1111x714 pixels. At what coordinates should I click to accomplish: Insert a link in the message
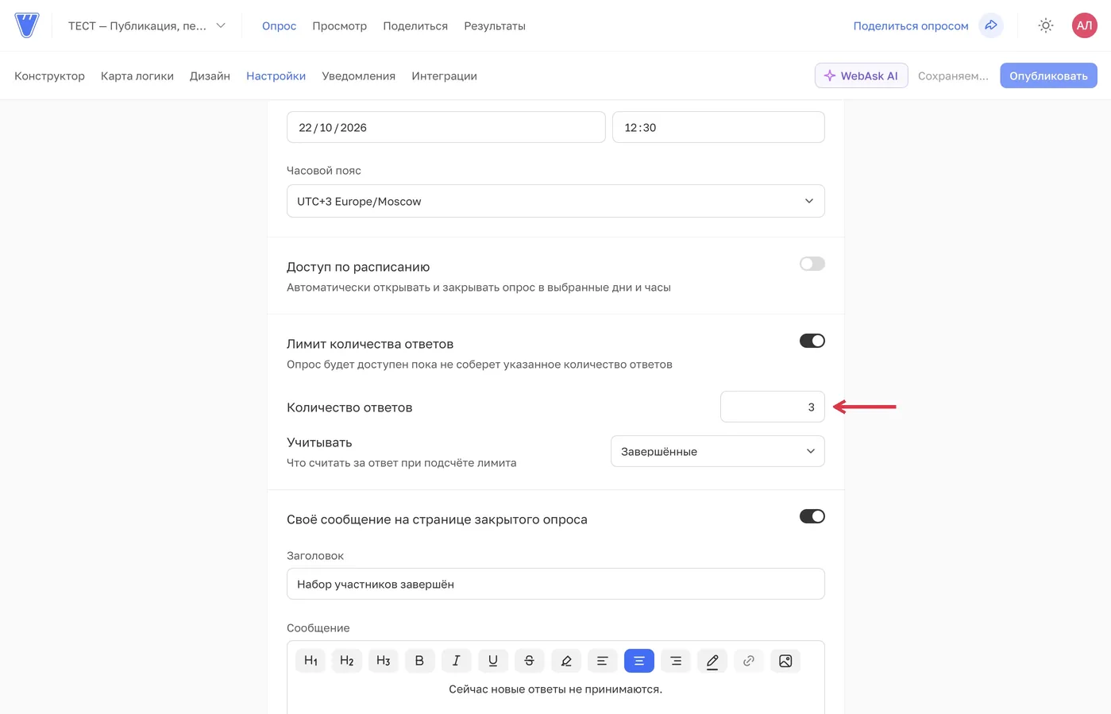(x=749, y=661)
